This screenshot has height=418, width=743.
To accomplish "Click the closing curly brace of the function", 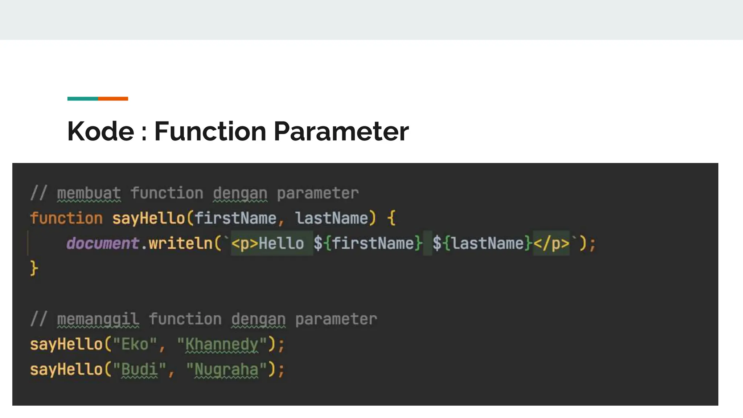I will (34, 269).
